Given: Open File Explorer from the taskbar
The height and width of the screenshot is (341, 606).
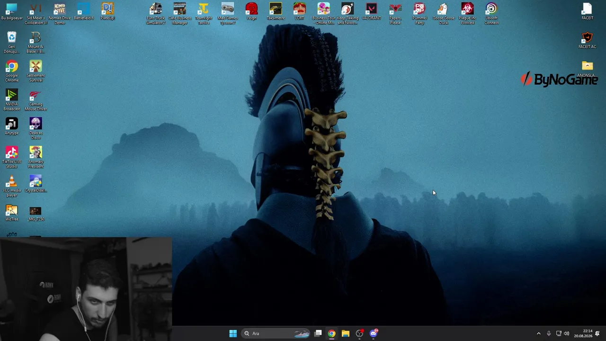Looking at the screenshot, I should (x=346, y=333).
